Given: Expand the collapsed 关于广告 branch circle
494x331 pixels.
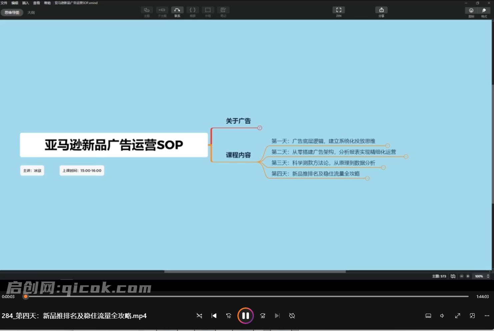Looking at the screenshot, I should (260, 128).
